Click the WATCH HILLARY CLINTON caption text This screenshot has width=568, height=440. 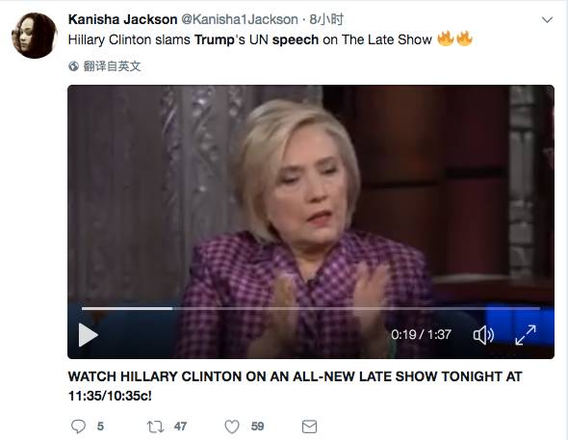(x=295, y=386)
